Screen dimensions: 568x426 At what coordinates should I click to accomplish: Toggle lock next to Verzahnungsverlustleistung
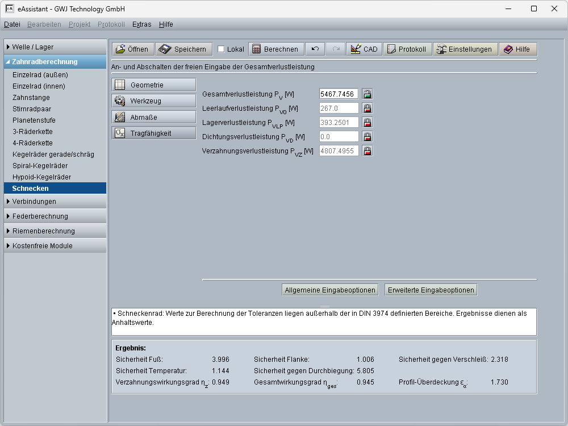367,151
